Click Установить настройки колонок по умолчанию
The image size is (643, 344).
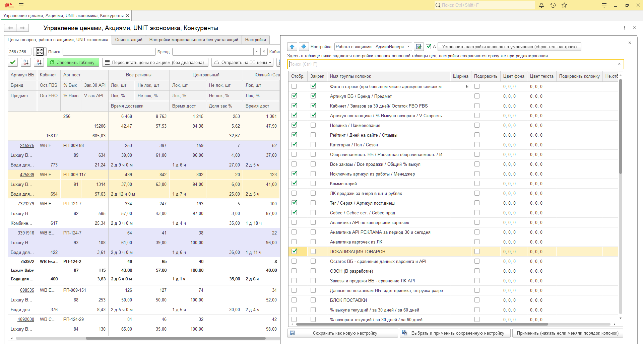pyautogui.click(x=509, y=47)
